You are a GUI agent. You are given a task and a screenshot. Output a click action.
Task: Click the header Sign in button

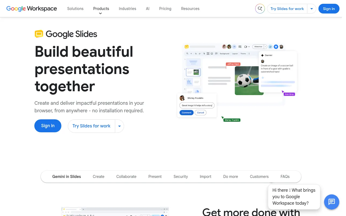329,9
